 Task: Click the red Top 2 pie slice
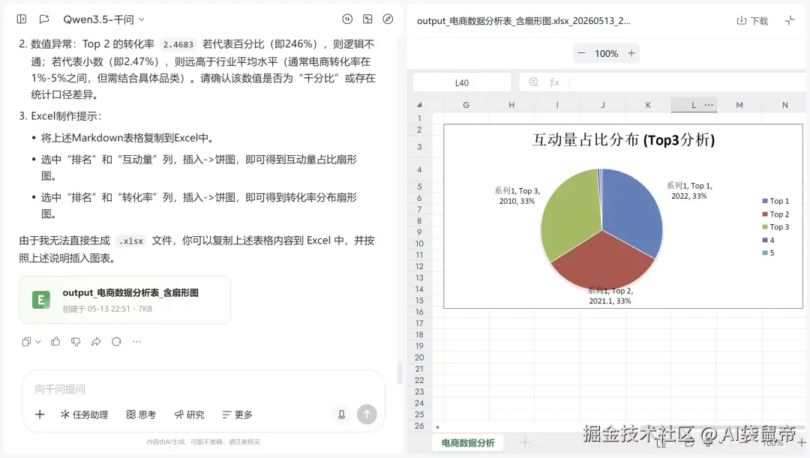point(602,261)
